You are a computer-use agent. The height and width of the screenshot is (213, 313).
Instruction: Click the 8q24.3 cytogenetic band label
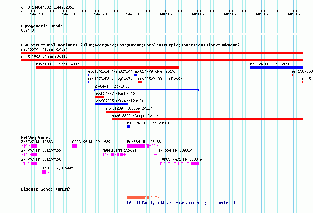coord(27,30)
